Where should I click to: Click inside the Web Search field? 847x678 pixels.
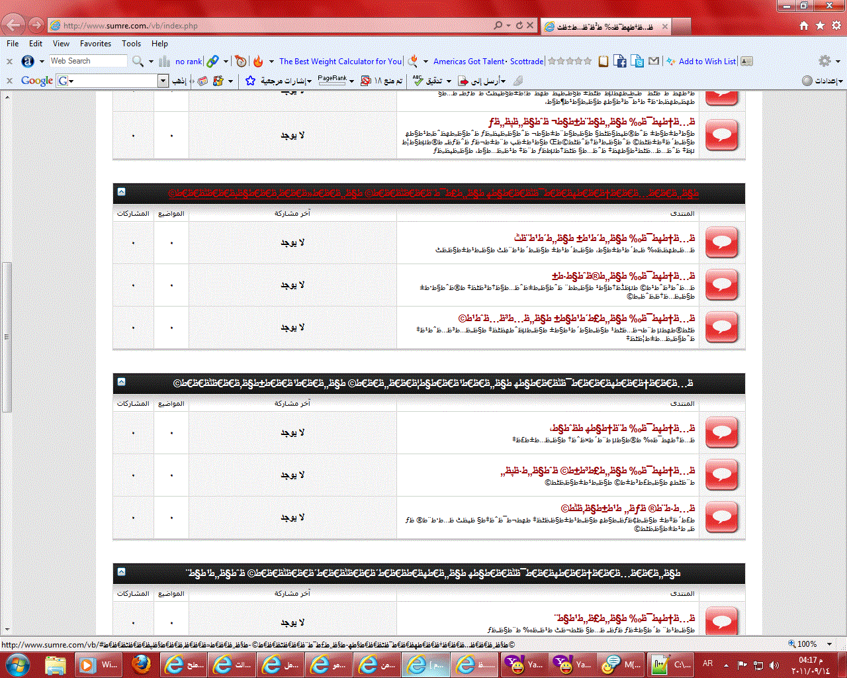(x=87, y=61)
